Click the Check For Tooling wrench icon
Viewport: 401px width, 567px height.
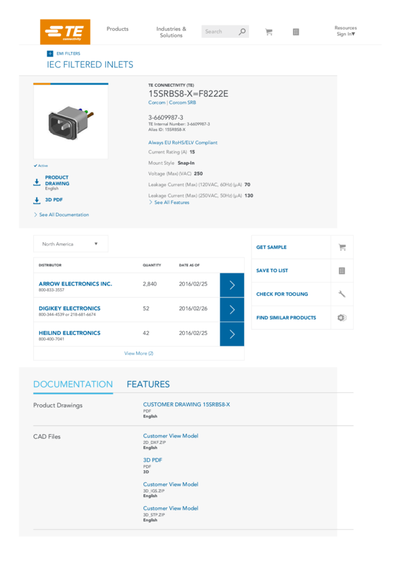click(342, 294)
